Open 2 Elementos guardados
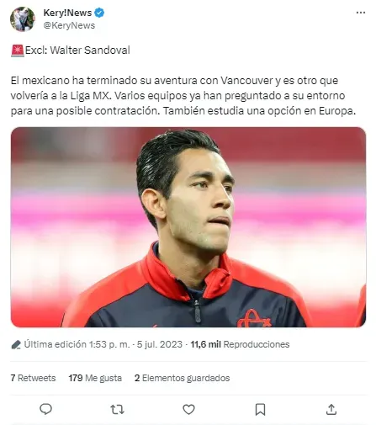376x425 pixels. pyautogui.click(x=182, y=378)
